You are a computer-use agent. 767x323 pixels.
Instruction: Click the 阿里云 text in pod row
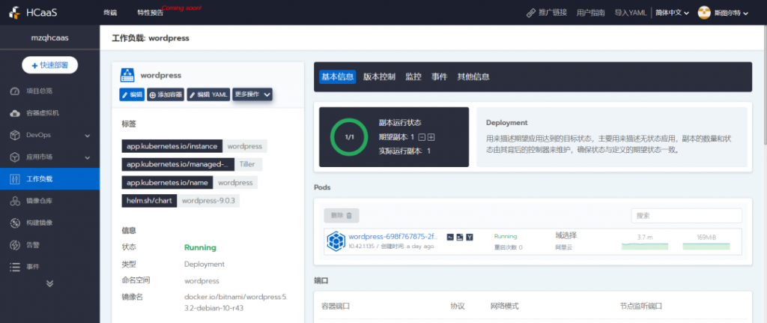tap(563, 247)
